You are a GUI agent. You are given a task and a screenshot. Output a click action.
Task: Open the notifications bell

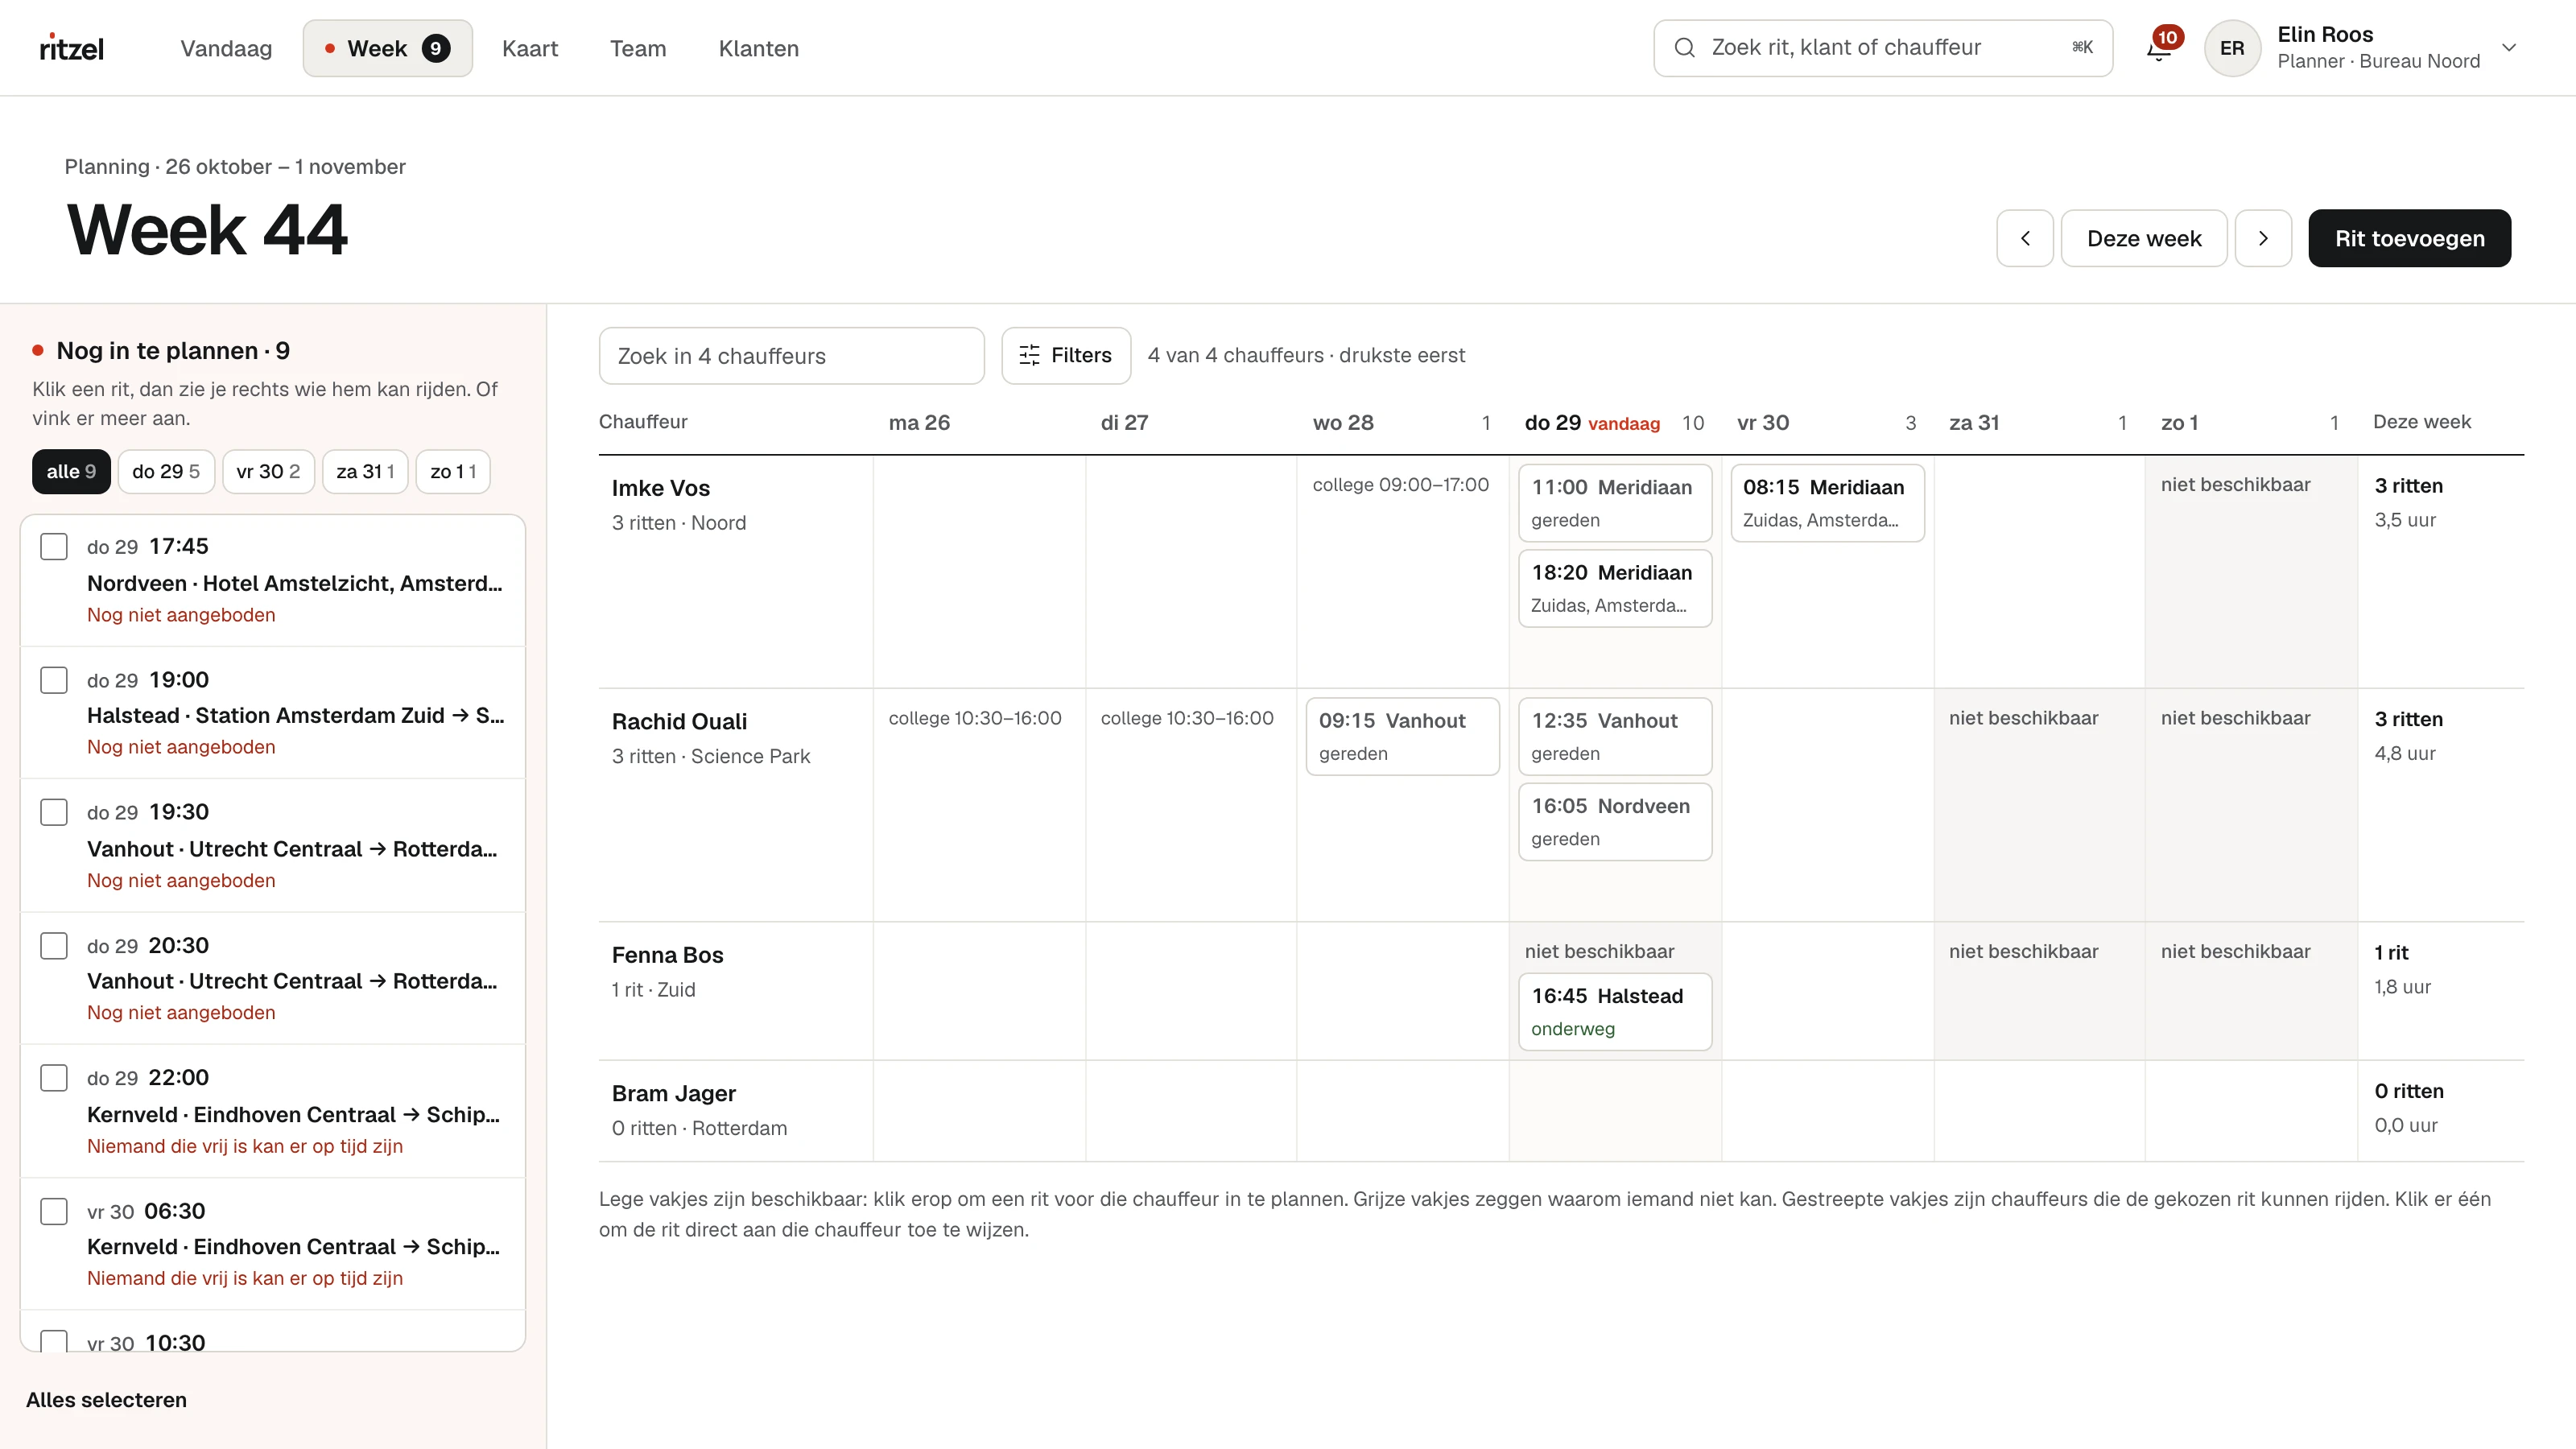pos(2158,48)
